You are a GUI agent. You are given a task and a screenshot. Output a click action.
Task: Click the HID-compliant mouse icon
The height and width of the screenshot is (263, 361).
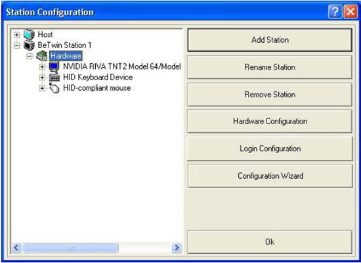pos(54,88)
